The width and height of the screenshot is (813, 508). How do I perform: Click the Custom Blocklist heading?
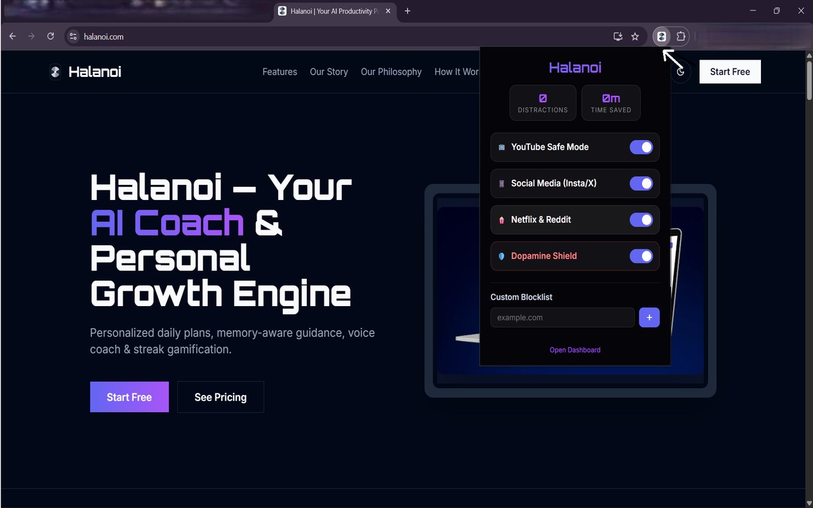click(521, 297)
